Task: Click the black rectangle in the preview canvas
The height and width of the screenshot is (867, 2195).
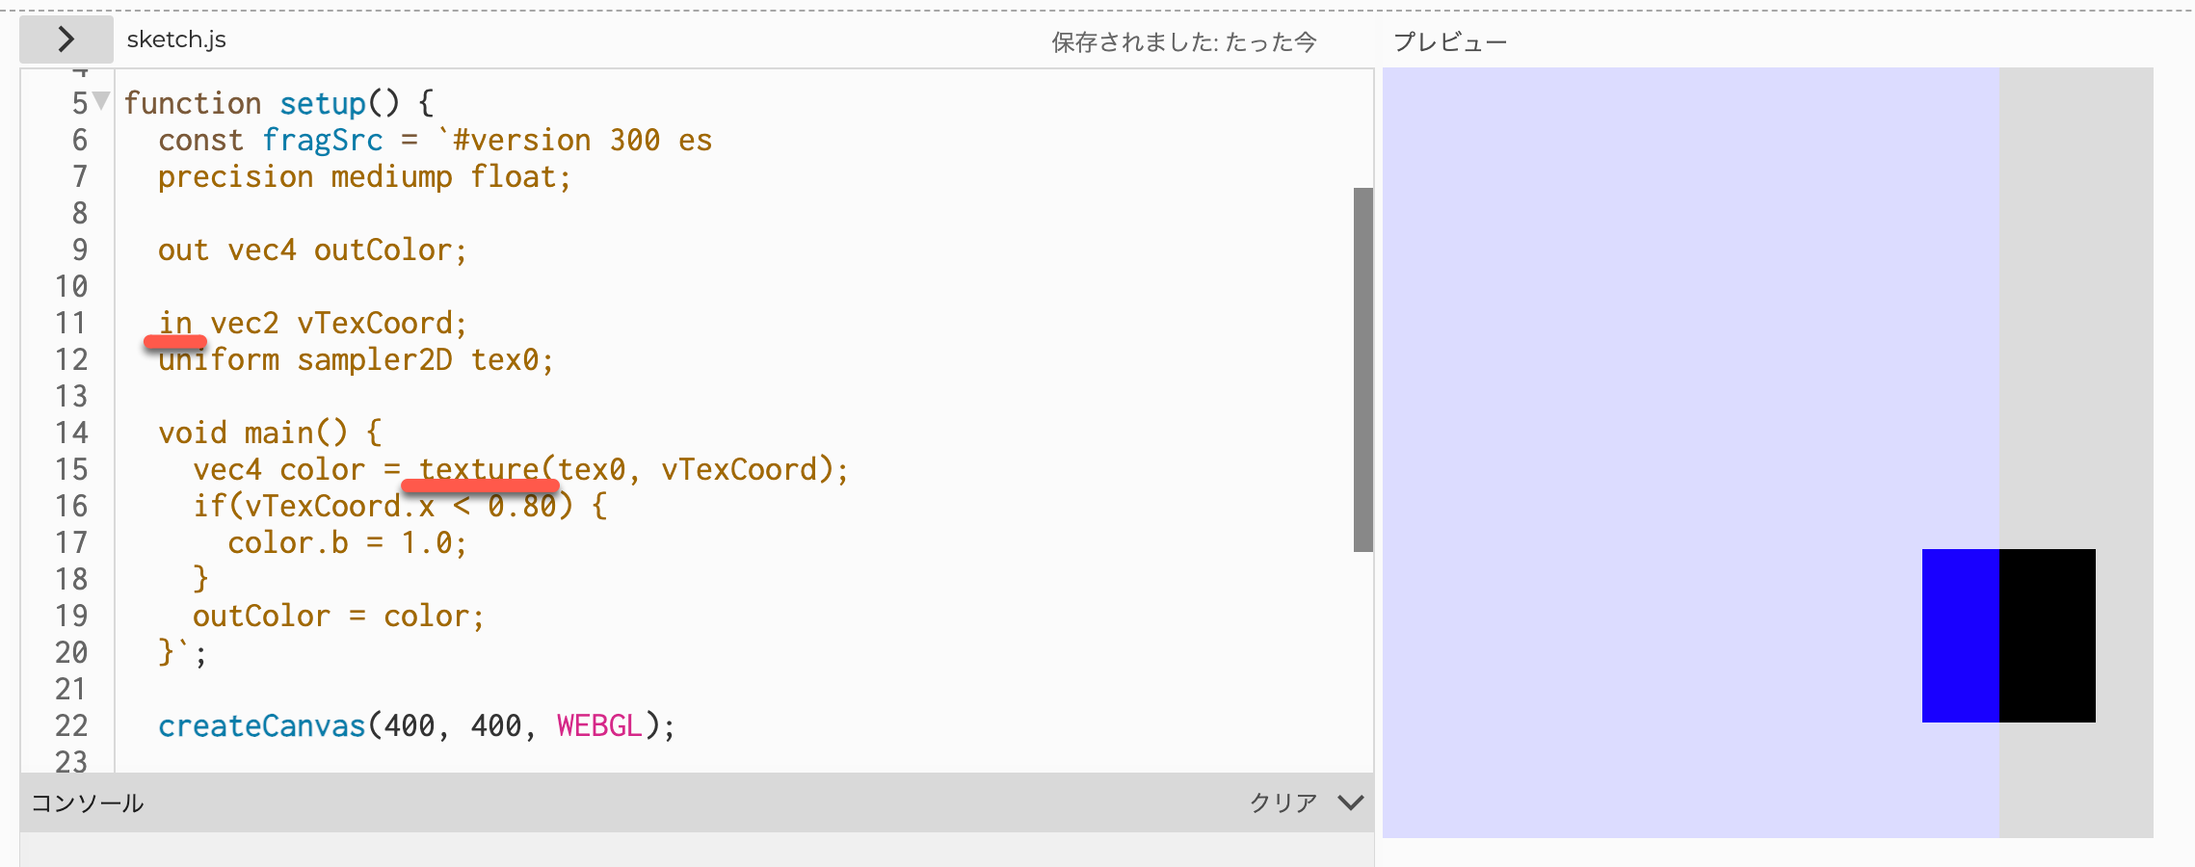Action: [x=2048, y=636]
